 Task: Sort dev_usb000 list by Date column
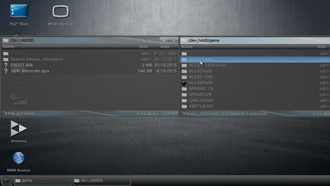point(165,47)
